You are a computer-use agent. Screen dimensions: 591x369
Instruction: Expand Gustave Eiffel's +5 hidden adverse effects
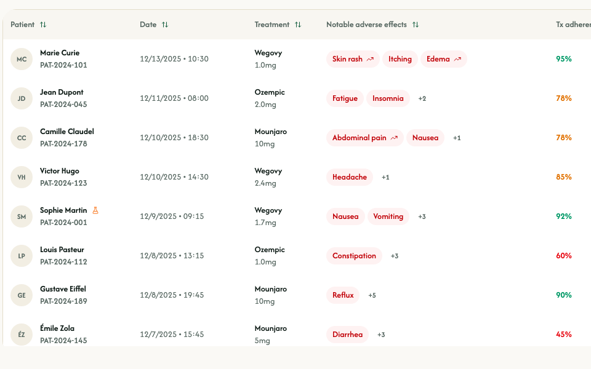coord(372,295)
